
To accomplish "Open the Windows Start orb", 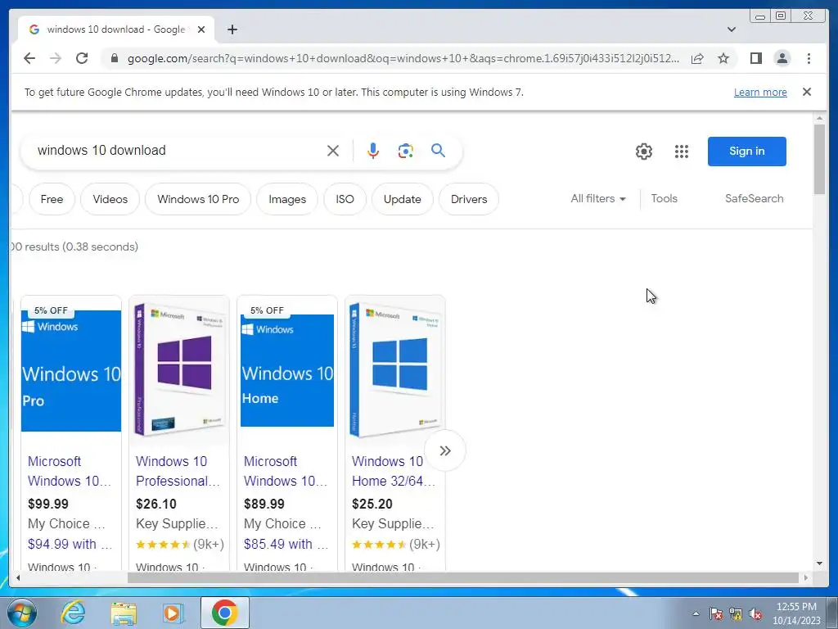I will coord(21,613).
